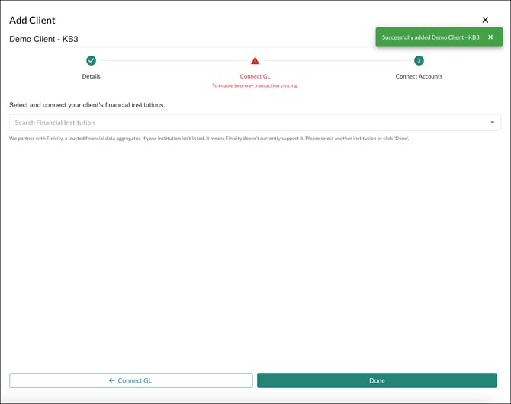Open the Search Financial Institution dropdown arrow

pos(493,123)
